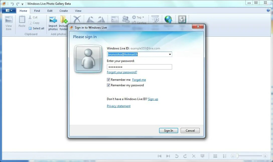Click the globe publish icon
This screenshot has width=273, height=162.
[168, 20]
